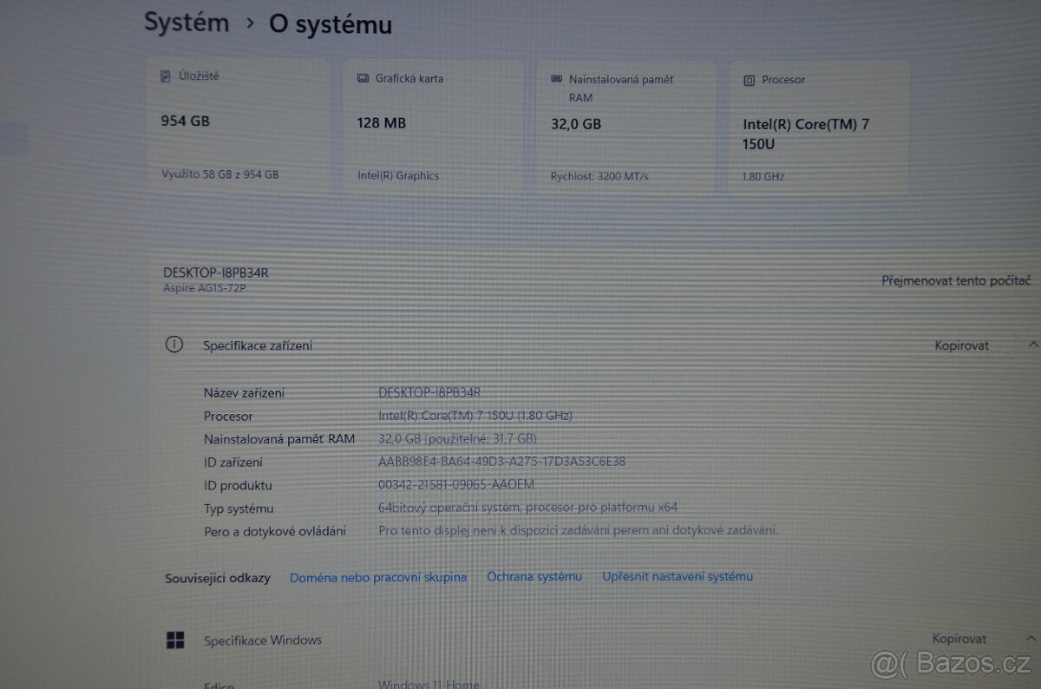Open Doména nebo pracovní skupina link

[x=378, y=577]
